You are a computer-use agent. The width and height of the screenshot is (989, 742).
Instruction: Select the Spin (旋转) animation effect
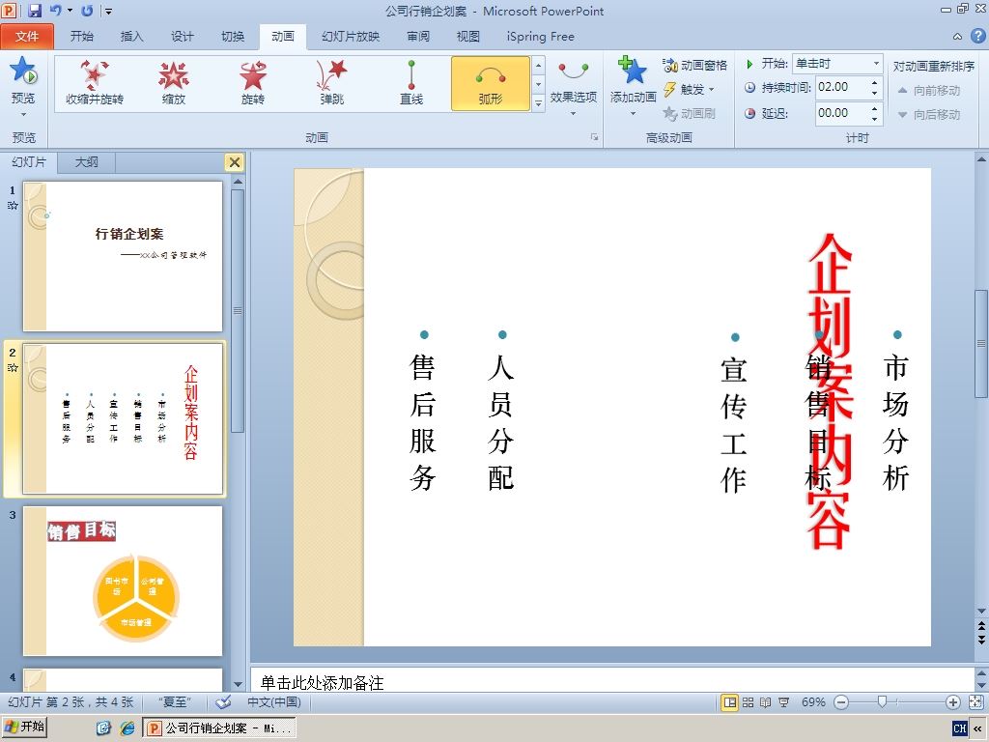253,83
